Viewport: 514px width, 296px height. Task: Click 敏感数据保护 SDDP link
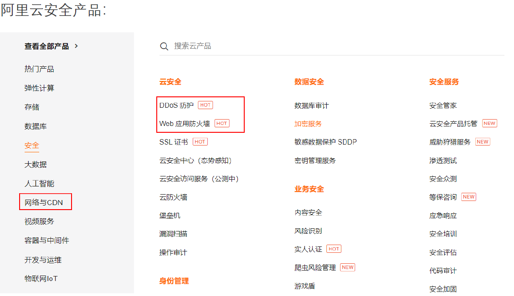(325, 142)
